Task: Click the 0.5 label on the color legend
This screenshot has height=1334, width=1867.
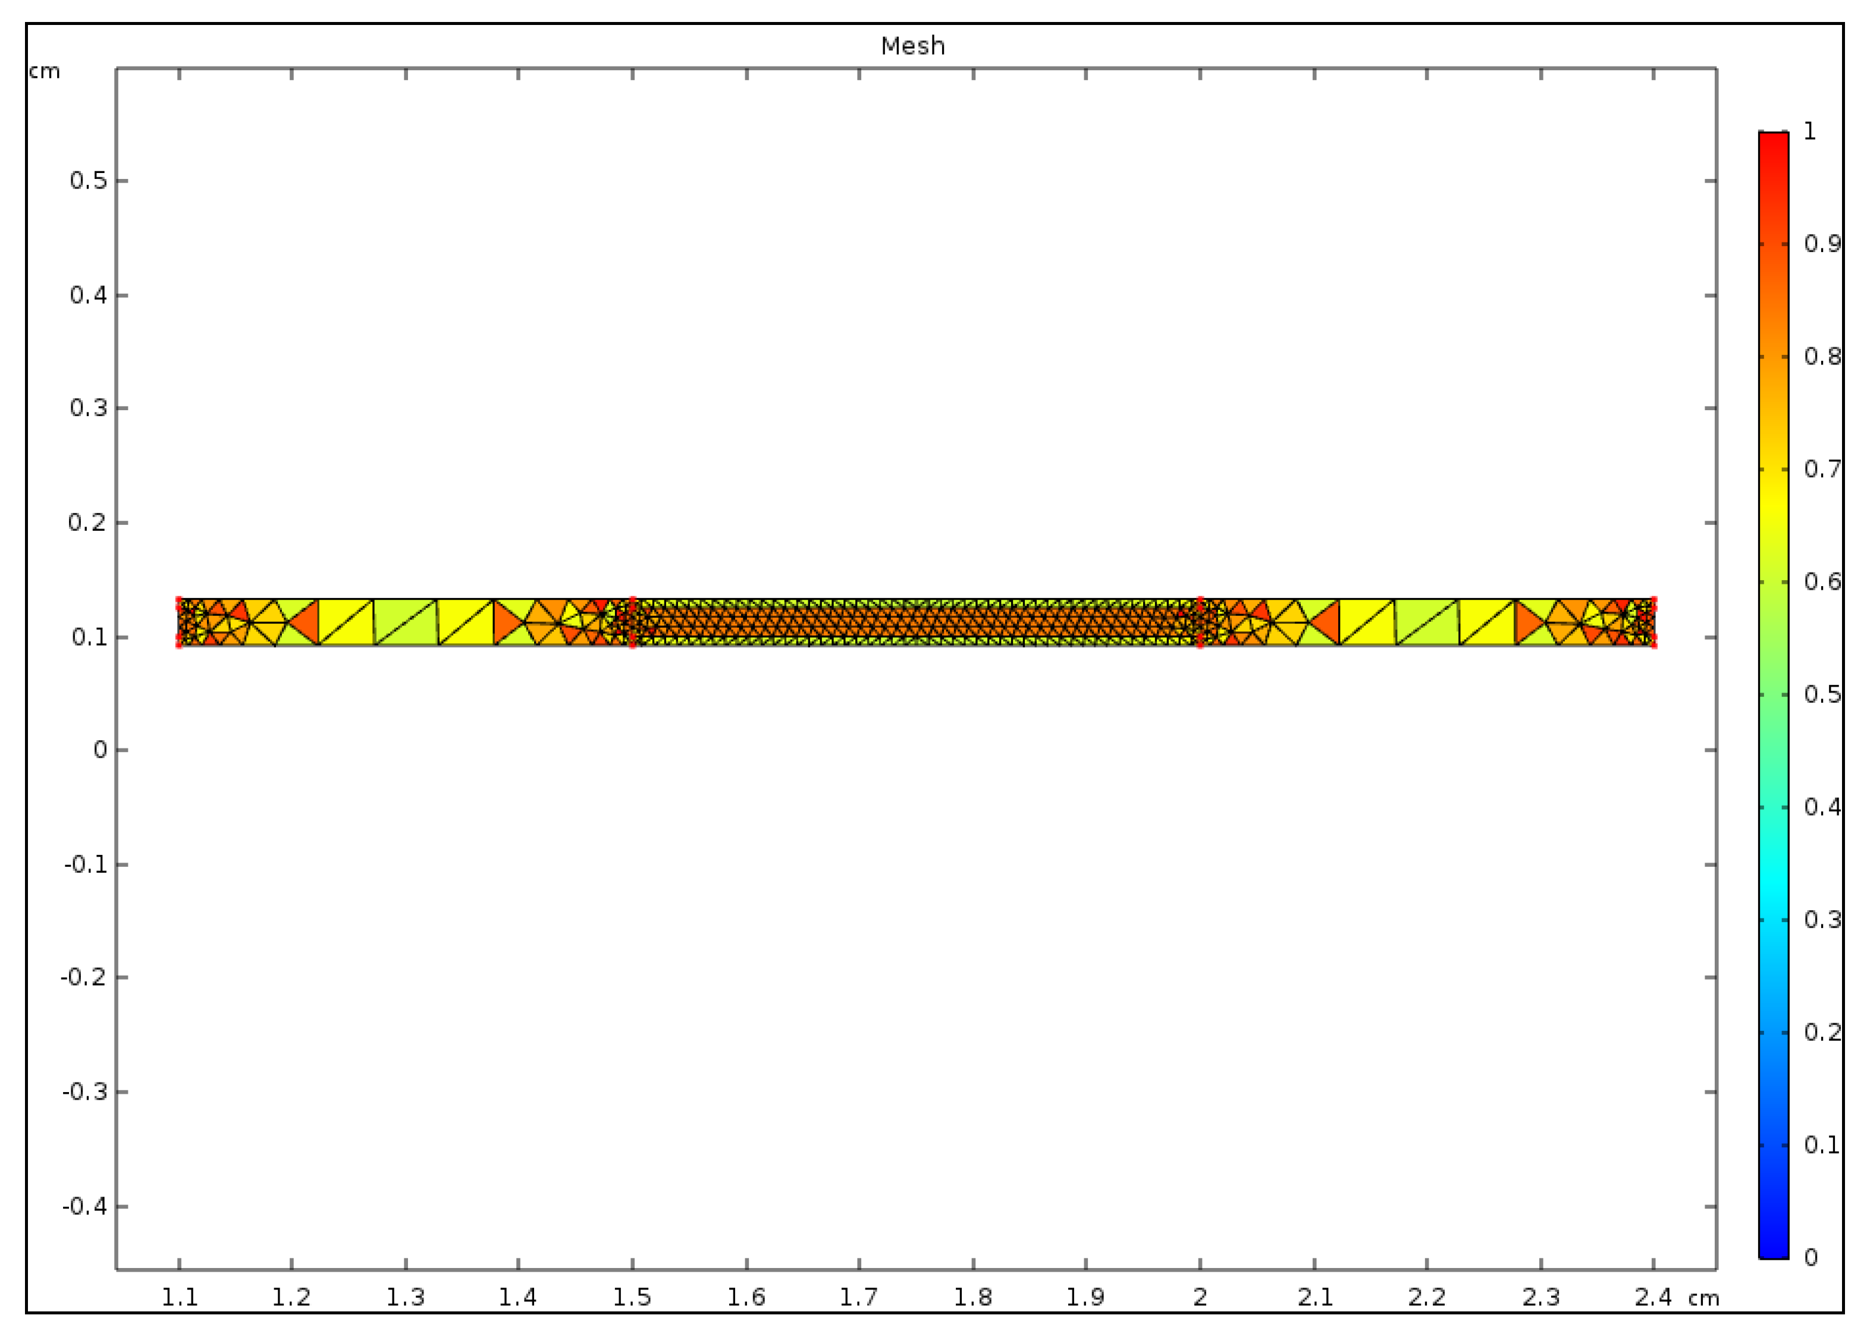Action: (x=1822, y=695)
